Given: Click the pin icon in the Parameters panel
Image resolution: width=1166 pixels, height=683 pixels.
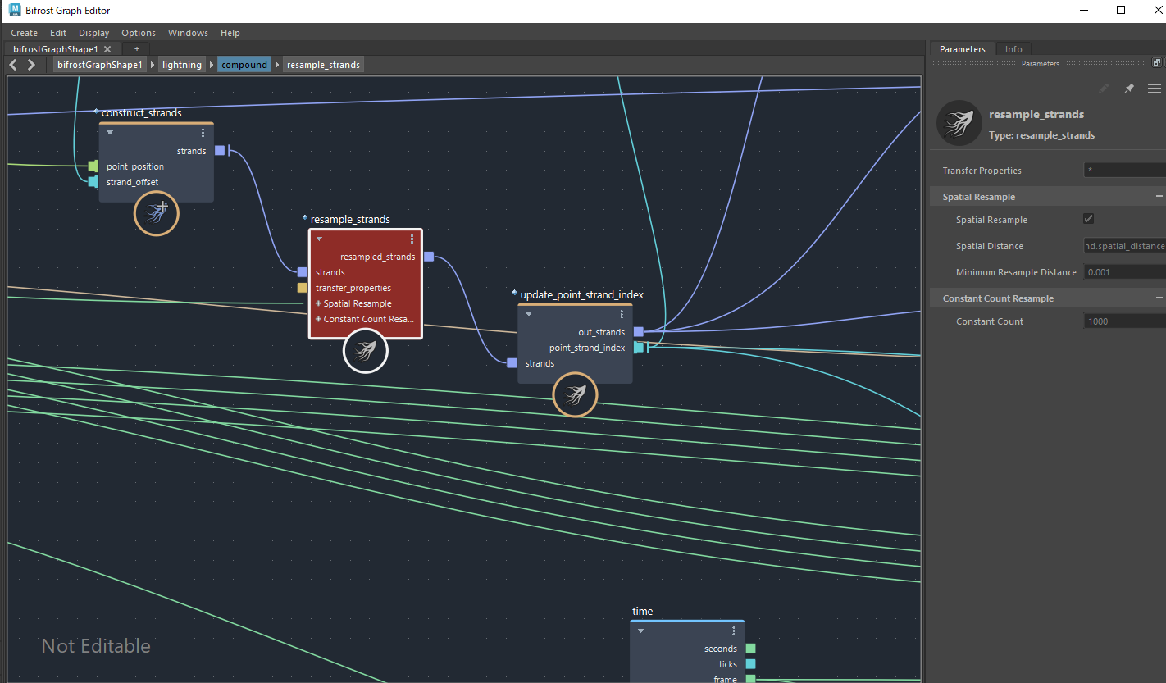Looking at the screenshot, I should pyautogui.click(x=1129, y=89).
